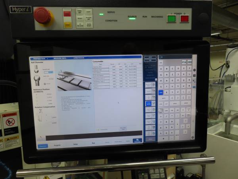Click the blue icon button at bottom-right

click(137, 140)
